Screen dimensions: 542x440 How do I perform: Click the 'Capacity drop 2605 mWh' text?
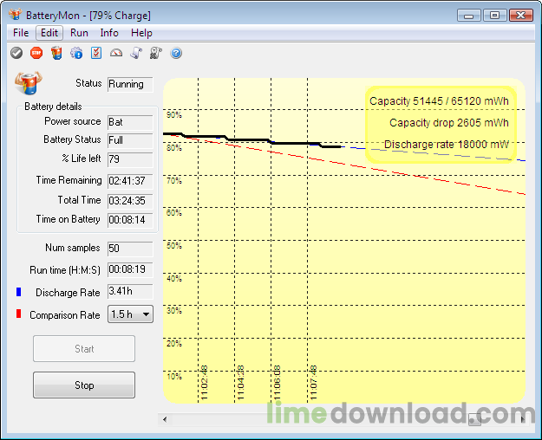tap(449, 123)
